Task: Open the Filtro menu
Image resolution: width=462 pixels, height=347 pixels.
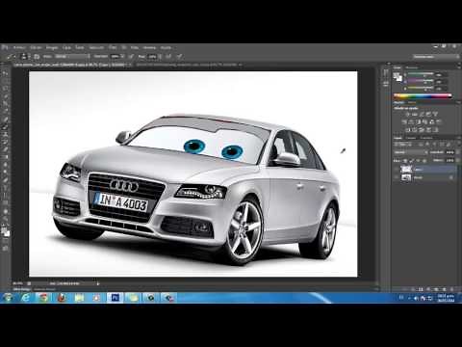Action: click(113, 47)
